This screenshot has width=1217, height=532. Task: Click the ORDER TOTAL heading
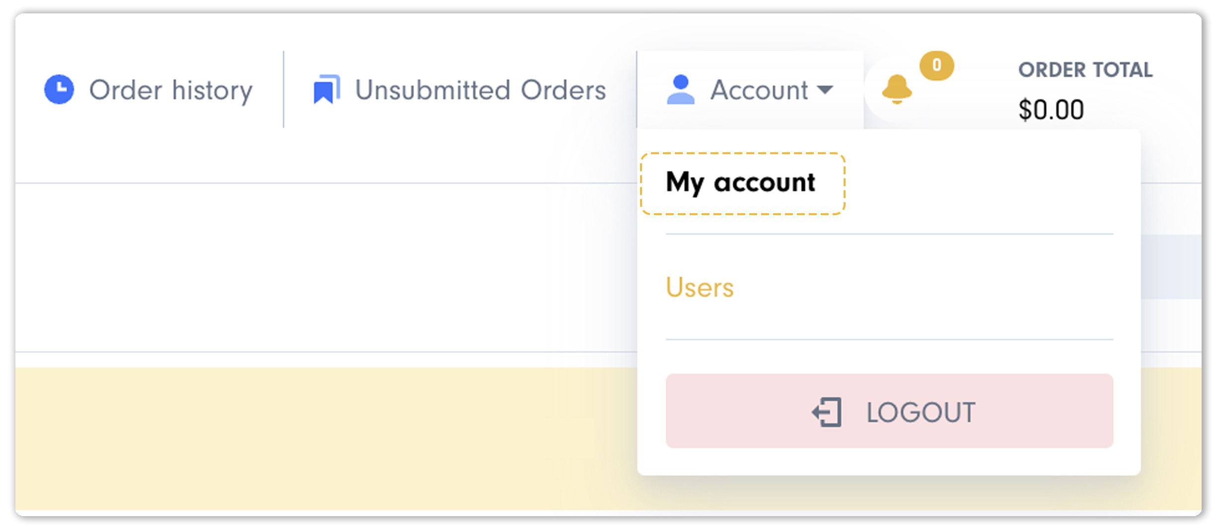click(1085, 70)
